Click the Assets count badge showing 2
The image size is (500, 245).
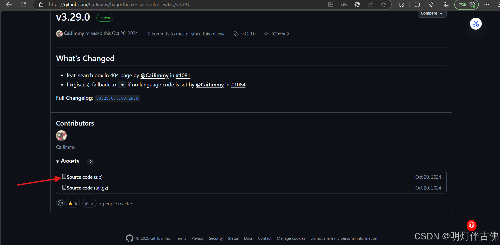pyautogui.click(x=91, y=162)
